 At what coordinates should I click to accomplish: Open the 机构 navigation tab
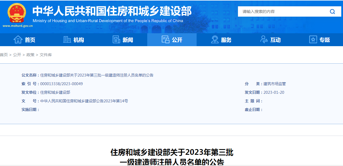pyautogui.click(x=73, y=40)
